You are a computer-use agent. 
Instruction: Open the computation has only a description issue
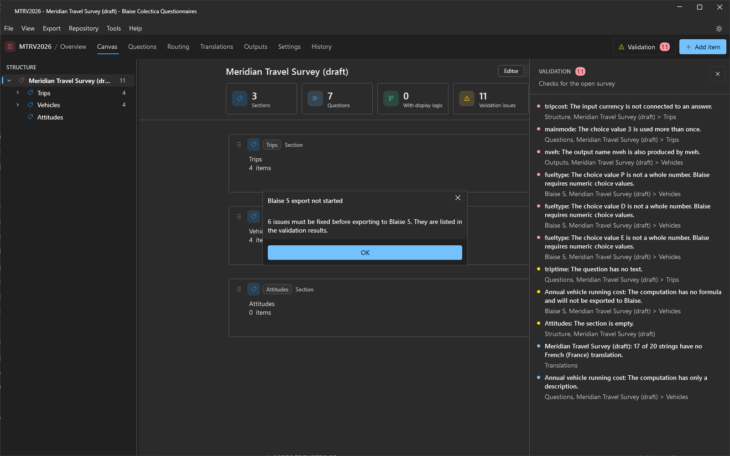click(x=630, y=387)
